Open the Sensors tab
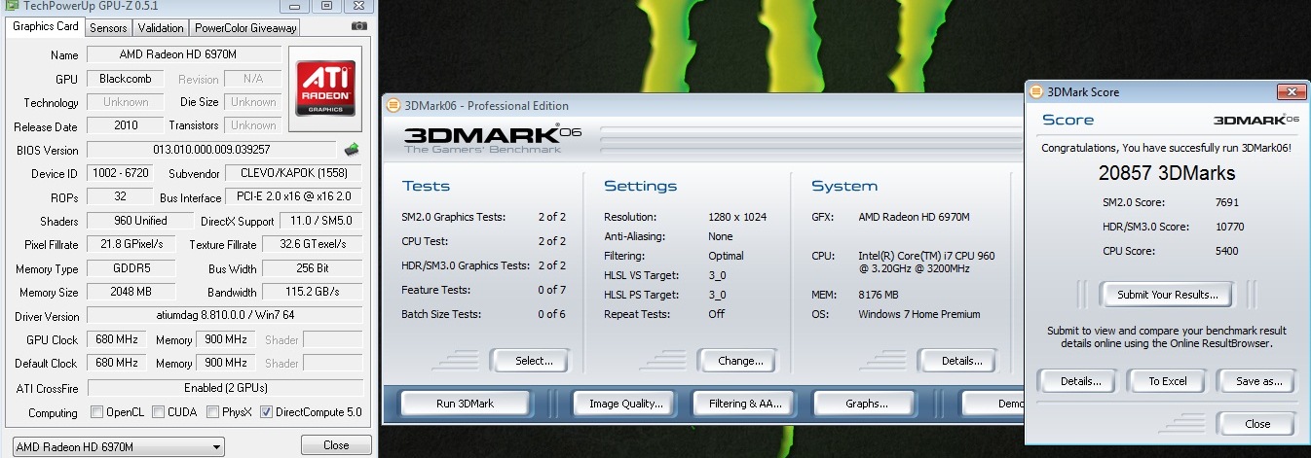The width and height of the screenshot is (1311, 458). click(x=108, y=28)
